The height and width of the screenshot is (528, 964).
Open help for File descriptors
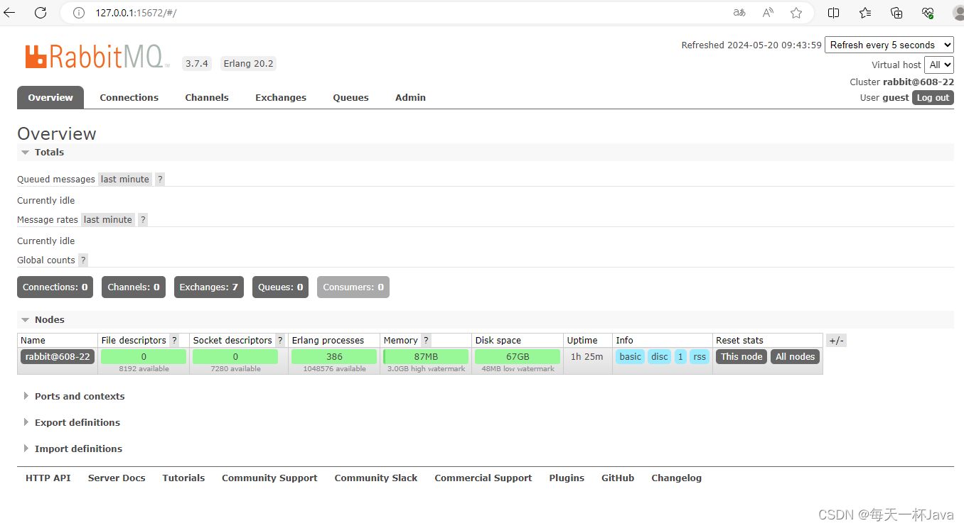174,340
